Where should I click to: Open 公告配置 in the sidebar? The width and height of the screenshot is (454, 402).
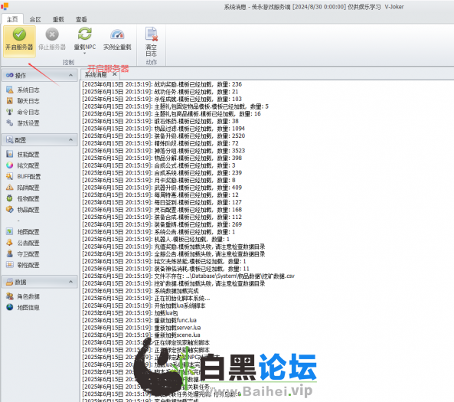[x=22, y=243]
